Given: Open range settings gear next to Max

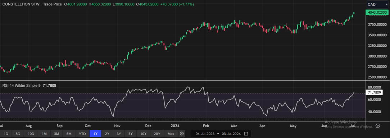Looking at the screenshot, I should pyautogui.click(x=182, y=134).
